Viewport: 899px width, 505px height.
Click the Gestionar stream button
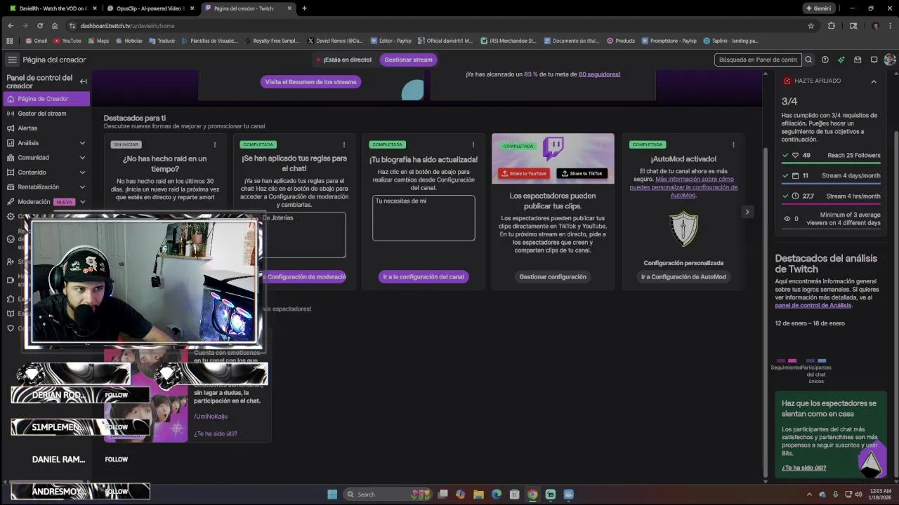click(x=408, y=60)
